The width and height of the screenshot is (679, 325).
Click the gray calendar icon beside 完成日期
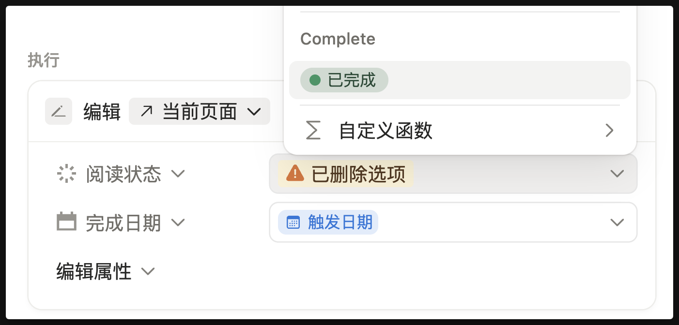click(x=67, y=222)
